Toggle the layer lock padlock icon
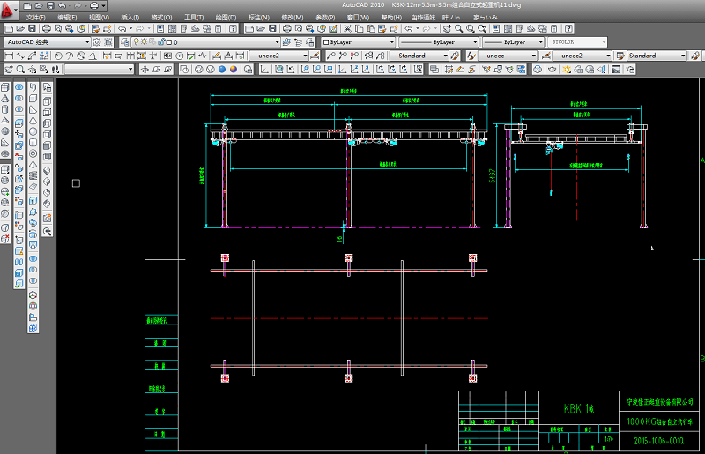Screen dimensions: 705x454 160,41
